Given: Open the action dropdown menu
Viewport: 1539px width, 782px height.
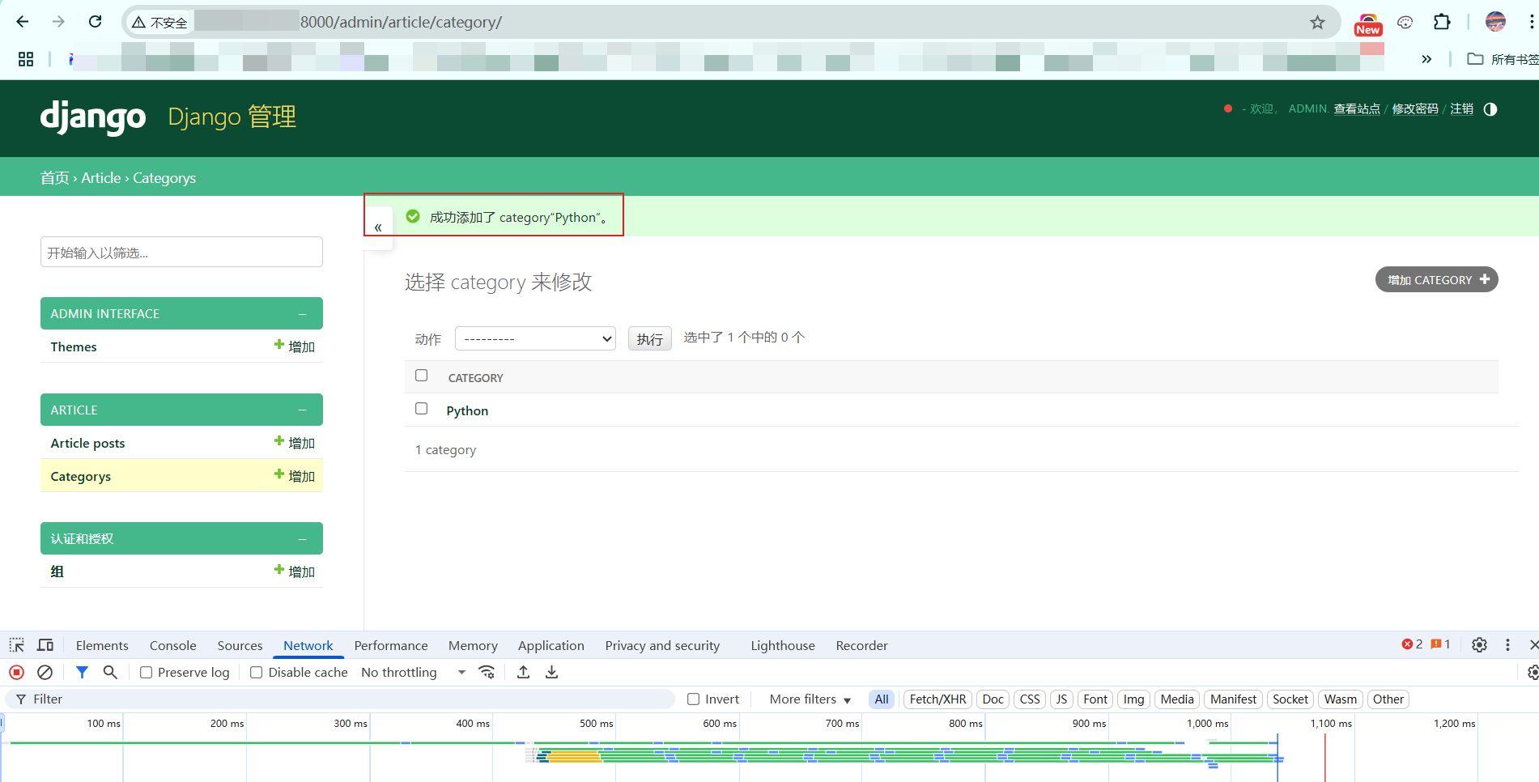Looking at the screenshot, I should (x=535, y=338).
